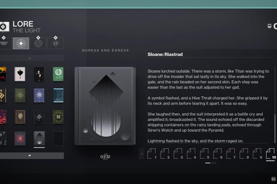Image resolution: width=277 pixels, height=184 pixels.
Task: Open the green book with white circular emblem
Action: [58, 74]
